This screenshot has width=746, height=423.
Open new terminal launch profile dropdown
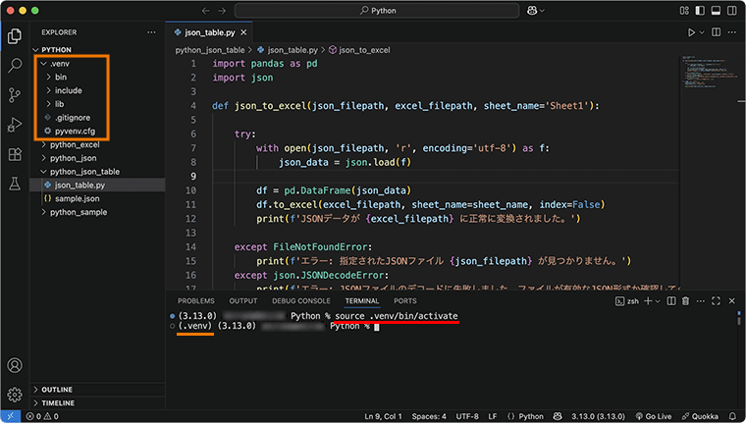pyautogui.click(x=658, y=301)
